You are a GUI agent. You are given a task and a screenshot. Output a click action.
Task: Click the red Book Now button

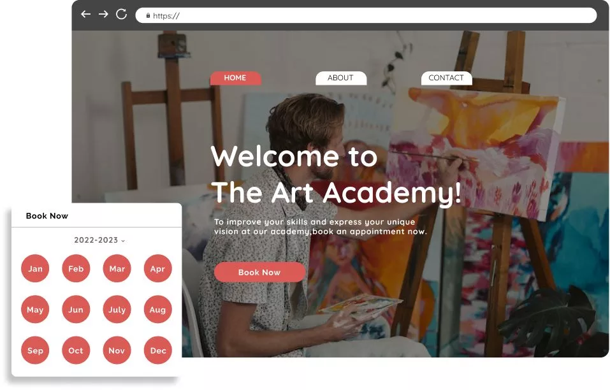click(x=259, y=272)
